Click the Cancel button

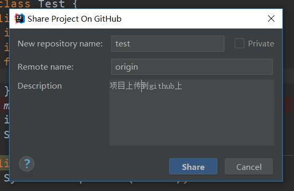click(x=249, y=167)
